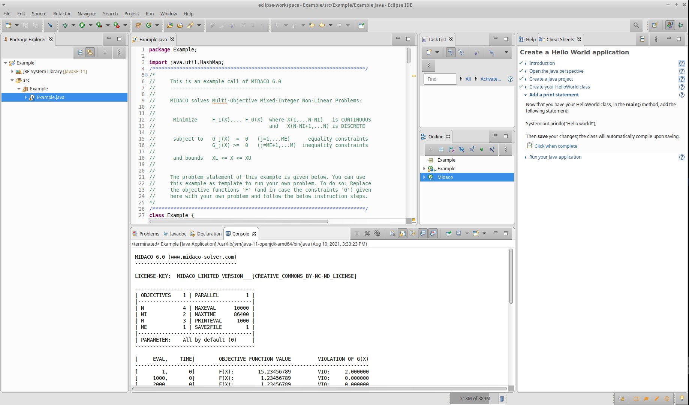Screen dimensions: 689x405
Task: Click the Open Type icon in the toolbar
Action: click(170, 25)
